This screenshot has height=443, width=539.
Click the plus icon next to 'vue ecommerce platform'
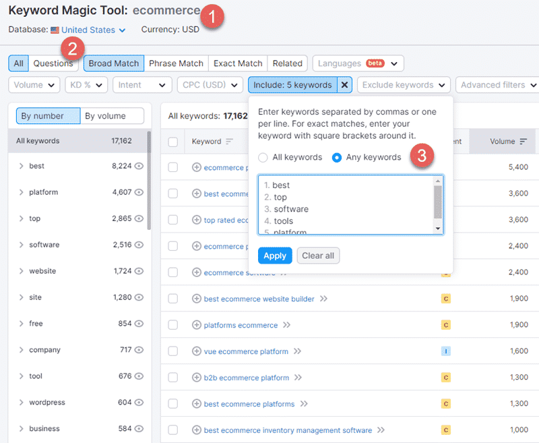(197, 351)
